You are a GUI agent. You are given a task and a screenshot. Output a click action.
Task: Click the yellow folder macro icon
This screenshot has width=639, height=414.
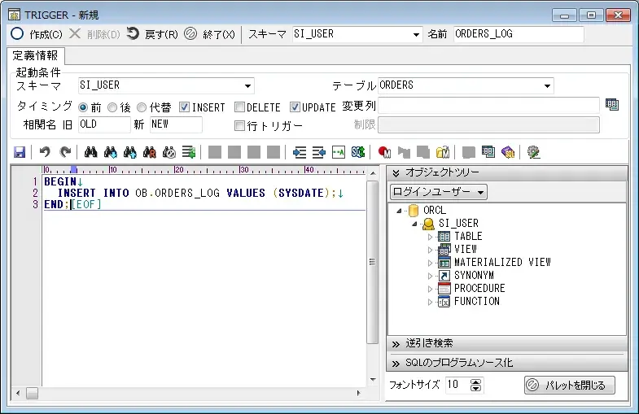443,152
